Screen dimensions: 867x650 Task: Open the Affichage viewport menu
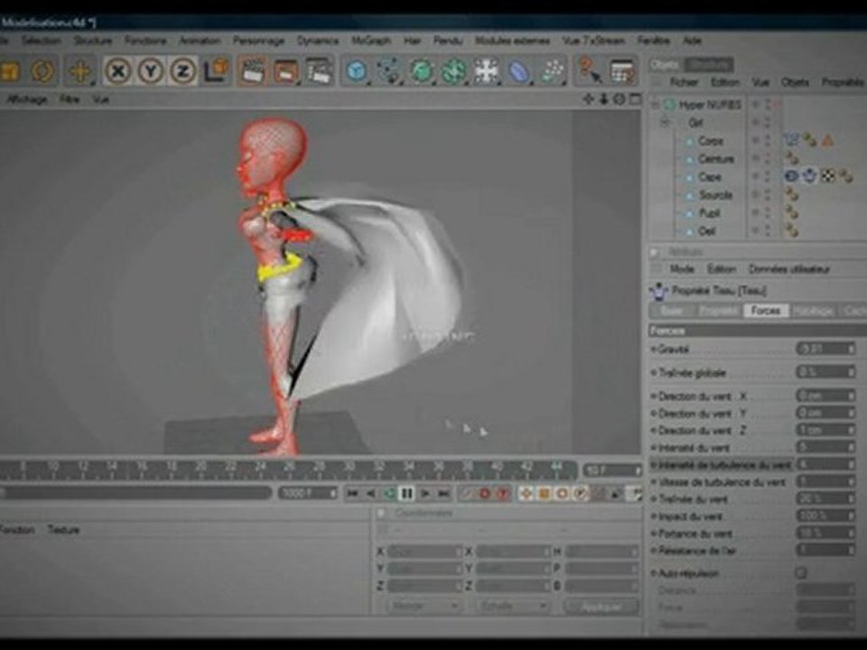point(26,99)
